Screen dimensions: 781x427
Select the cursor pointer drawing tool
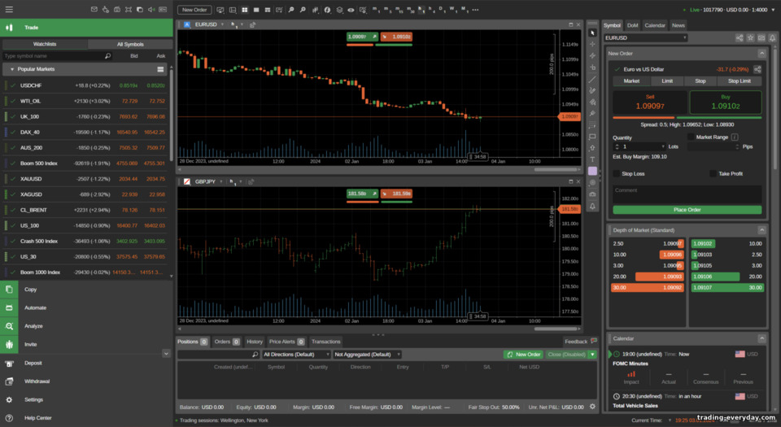tap(592, 33)
